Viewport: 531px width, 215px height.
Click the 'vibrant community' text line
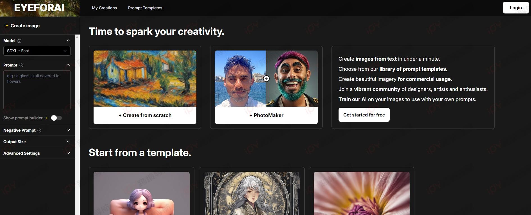[413, 89]
